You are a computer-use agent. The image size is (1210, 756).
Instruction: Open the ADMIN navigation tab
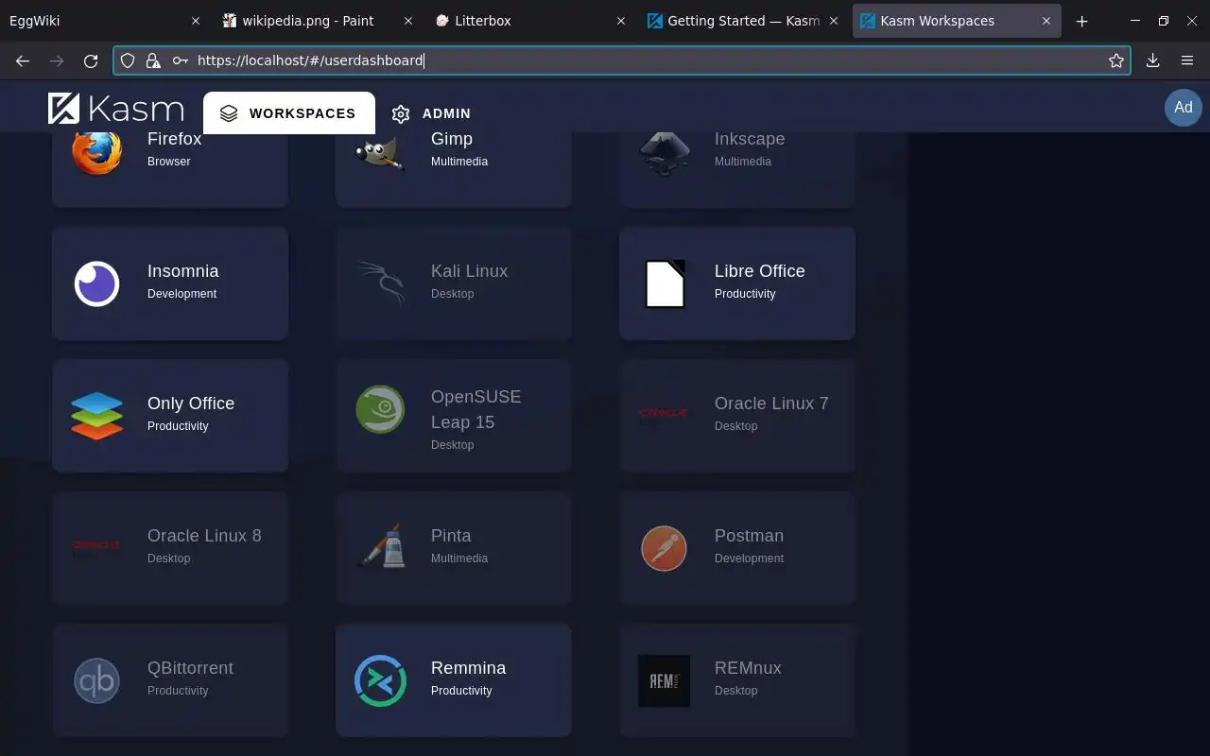tap(431, 113)
